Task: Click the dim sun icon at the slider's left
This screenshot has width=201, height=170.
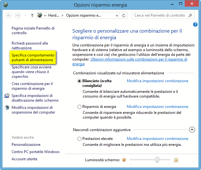Action: pos(124,160)
